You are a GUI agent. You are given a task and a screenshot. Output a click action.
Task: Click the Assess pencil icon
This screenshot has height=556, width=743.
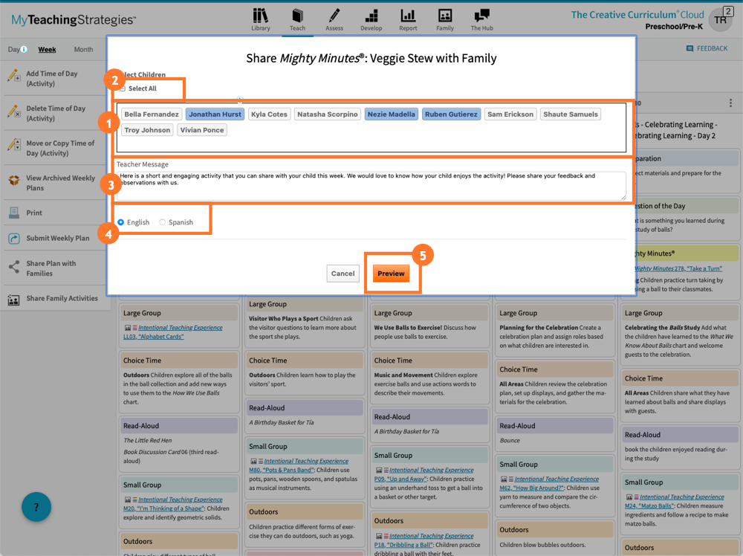coord(334,16)
